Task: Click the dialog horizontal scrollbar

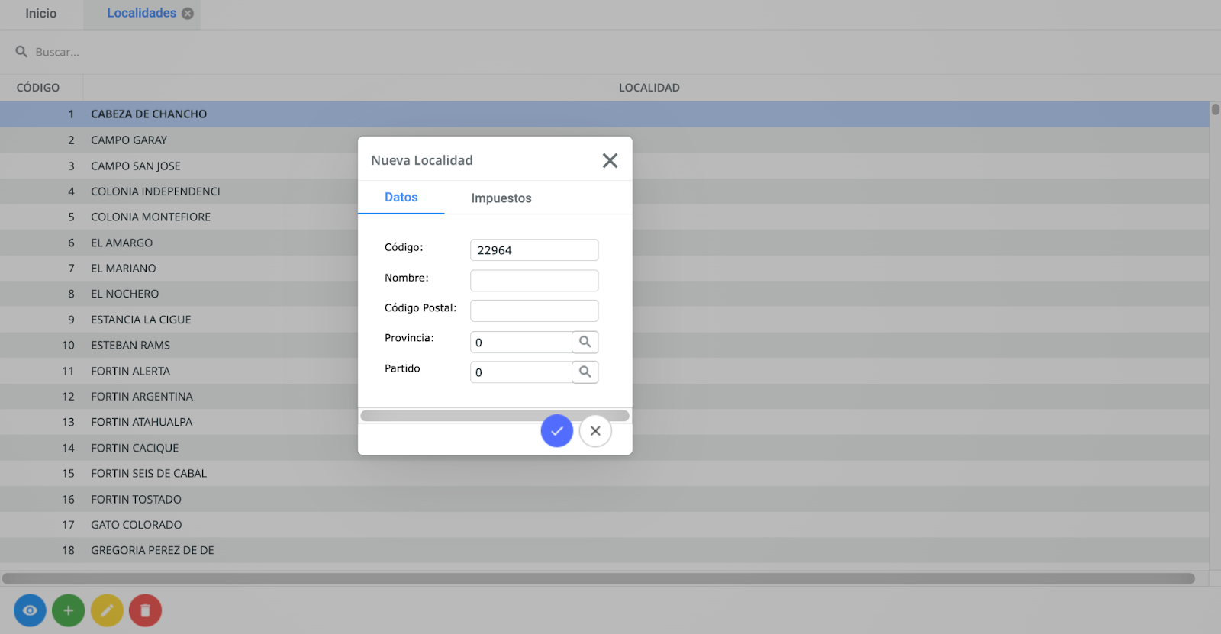Action: (495, 416)
